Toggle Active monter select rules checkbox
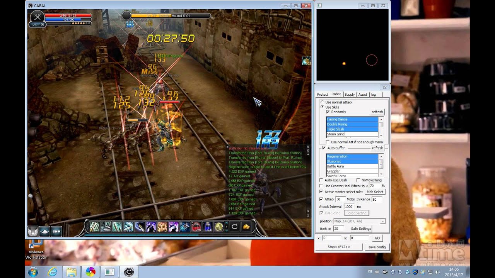This screenshot has width=495, height=278. 321,192
